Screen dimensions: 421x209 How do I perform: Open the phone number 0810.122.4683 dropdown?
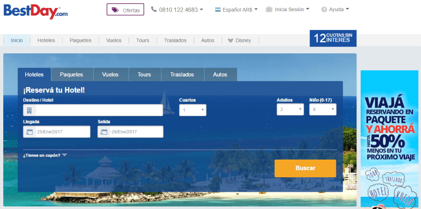coord(177,9)
